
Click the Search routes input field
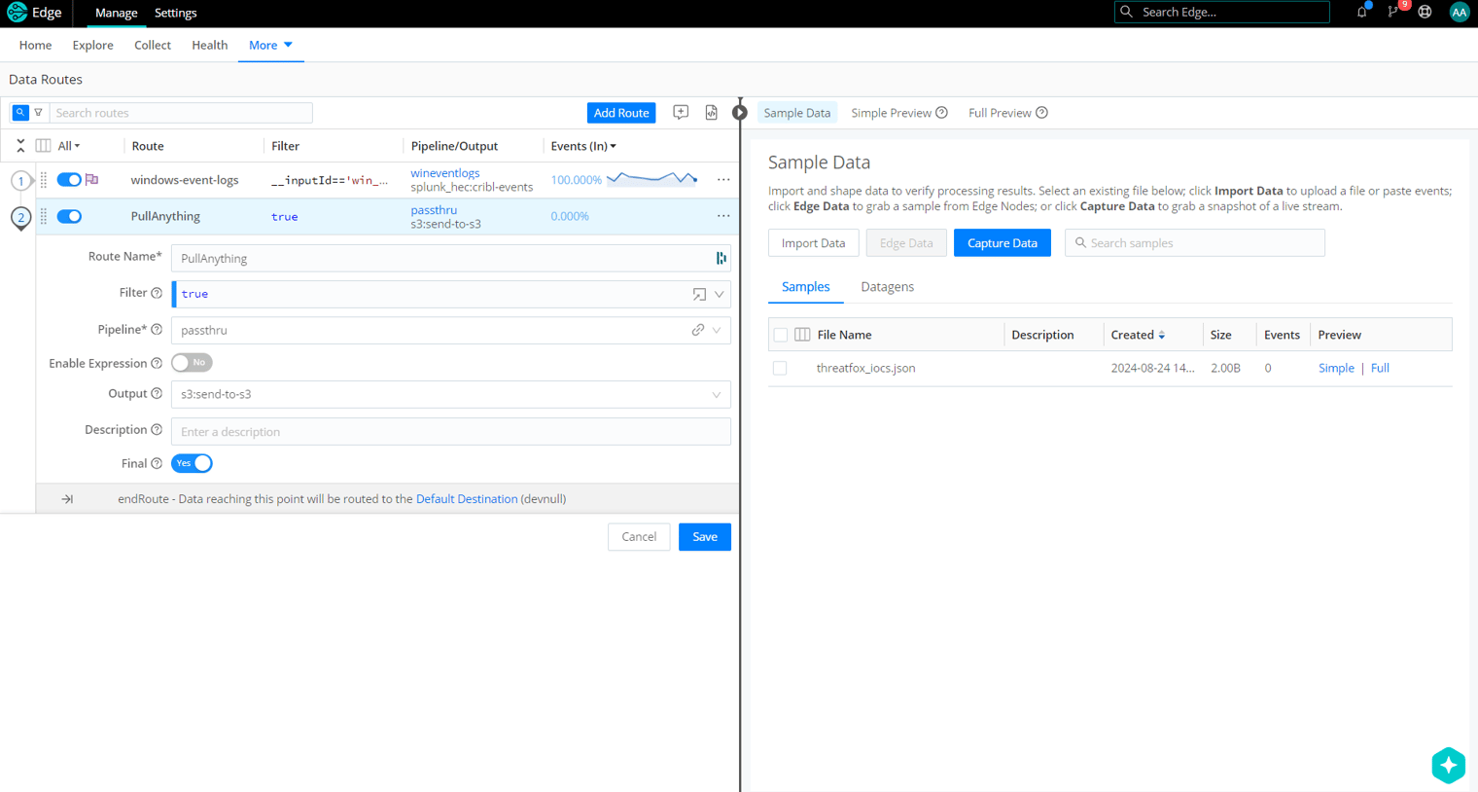point(181,113)
